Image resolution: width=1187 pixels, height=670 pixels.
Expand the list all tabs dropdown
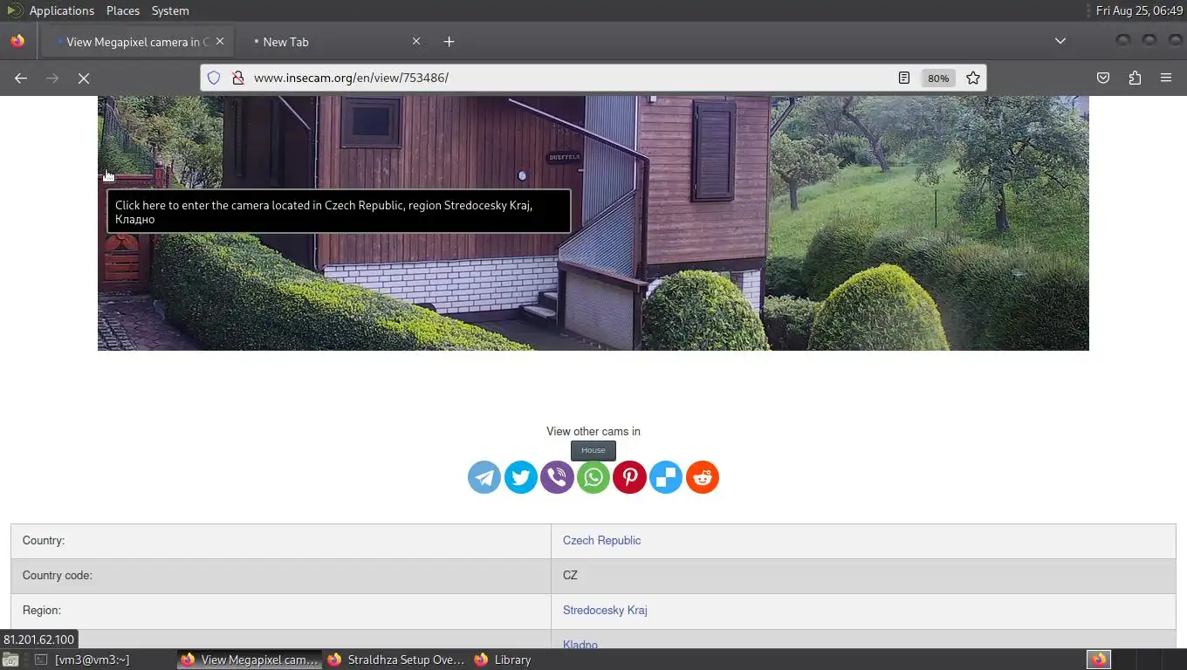click(x=1060, y=41)
